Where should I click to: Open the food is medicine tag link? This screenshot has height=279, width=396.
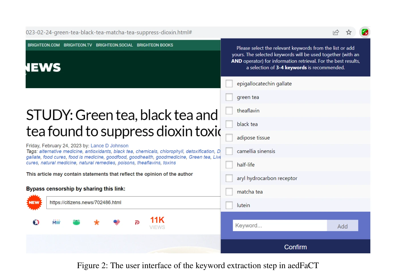86,157
